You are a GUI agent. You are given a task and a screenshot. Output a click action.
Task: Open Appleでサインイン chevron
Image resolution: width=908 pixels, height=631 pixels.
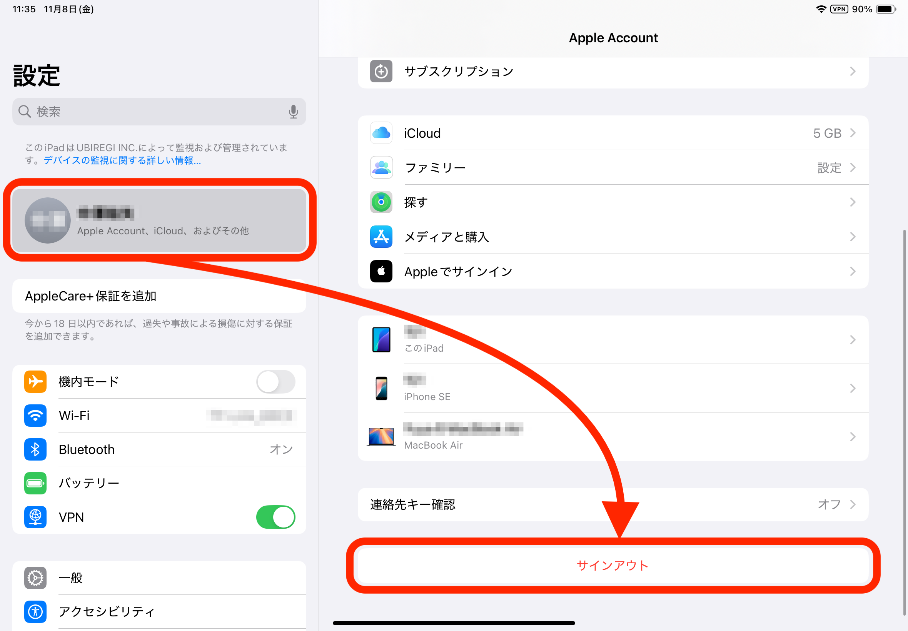coord(853,271)
